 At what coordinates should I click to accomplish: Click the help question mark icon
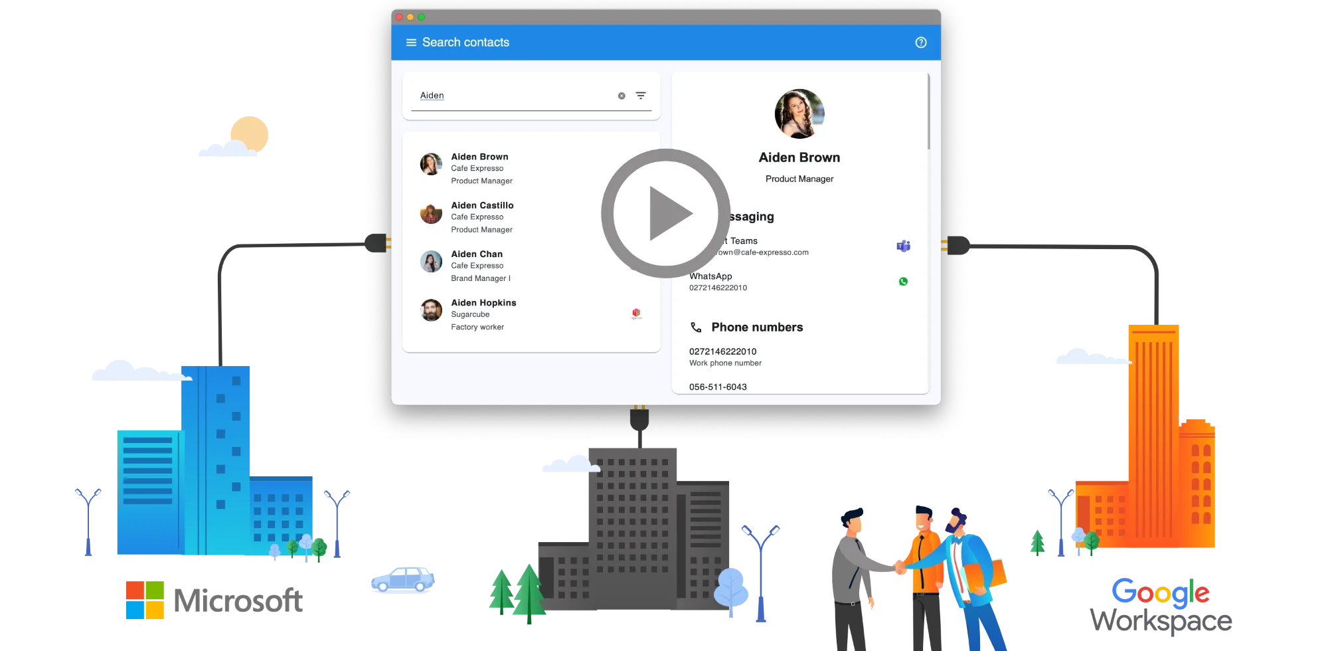[920, 43]
